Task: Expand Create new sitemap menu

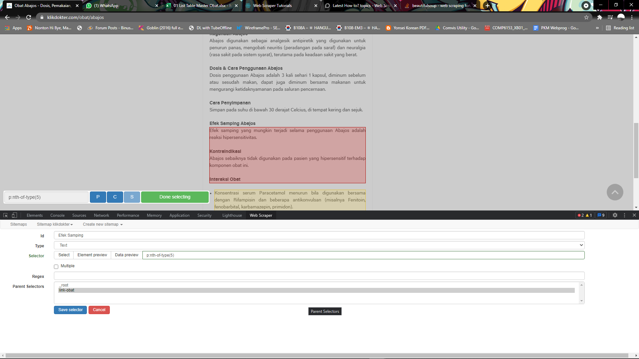Action: pos(103,224)
